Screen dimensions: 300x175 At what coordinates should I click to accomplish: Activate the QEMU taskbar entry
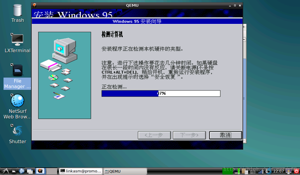tap(125, 171)
